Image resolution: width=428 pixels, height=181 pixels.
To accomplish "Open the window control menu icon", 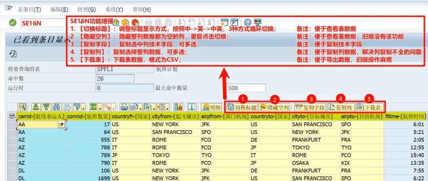I will click(8, 8).
